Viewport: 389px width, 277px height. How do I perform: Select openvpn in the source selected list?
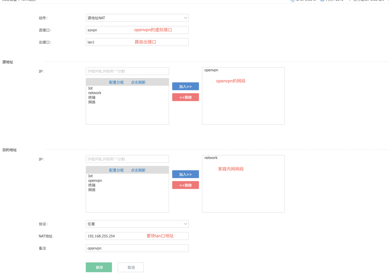[x=211, y=70]
